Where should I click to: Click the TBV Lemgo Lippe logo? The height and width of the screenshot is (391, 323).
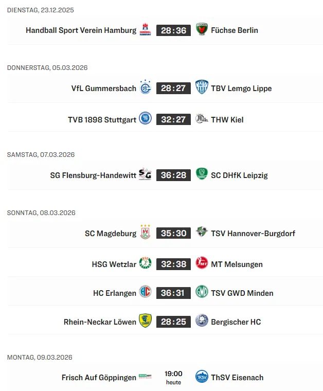202,88
